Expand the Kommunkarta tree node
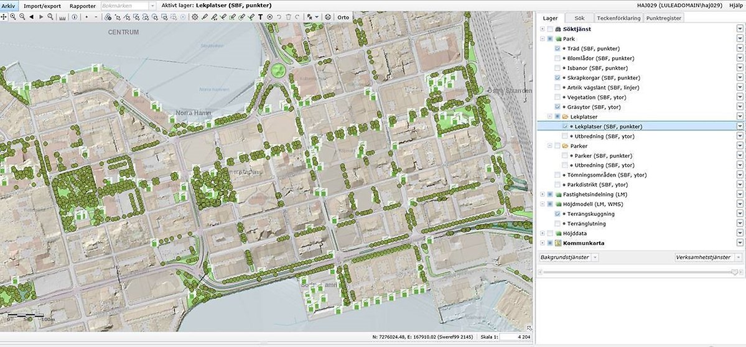The height and width of the screenshot is (347, 746). tap(543, 243)
